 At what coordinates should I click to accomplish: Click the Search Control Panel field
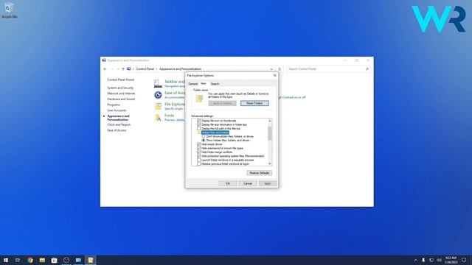click(x=328, y=69)
